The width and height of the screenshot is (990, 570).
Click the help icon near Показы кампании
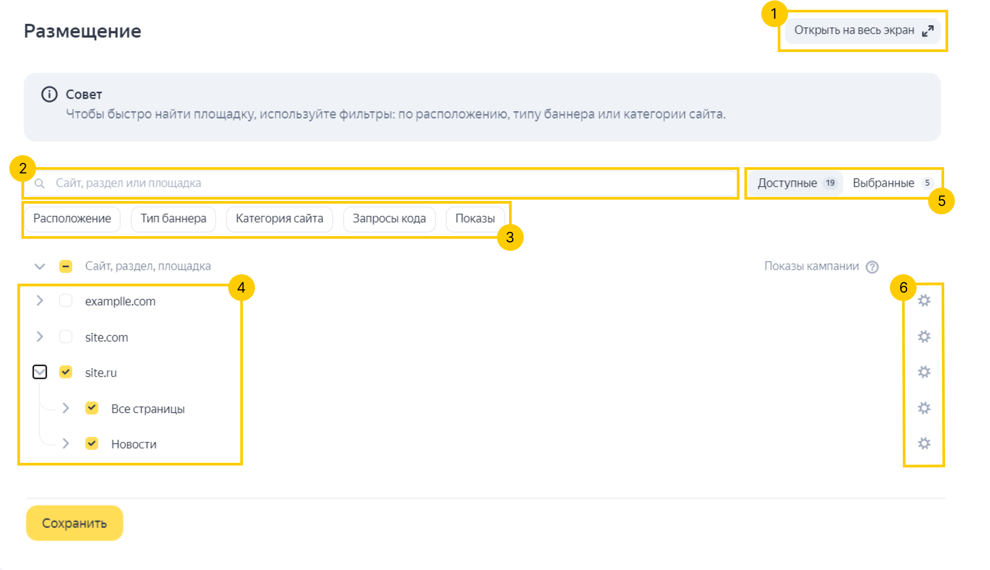tap(872, 267)
